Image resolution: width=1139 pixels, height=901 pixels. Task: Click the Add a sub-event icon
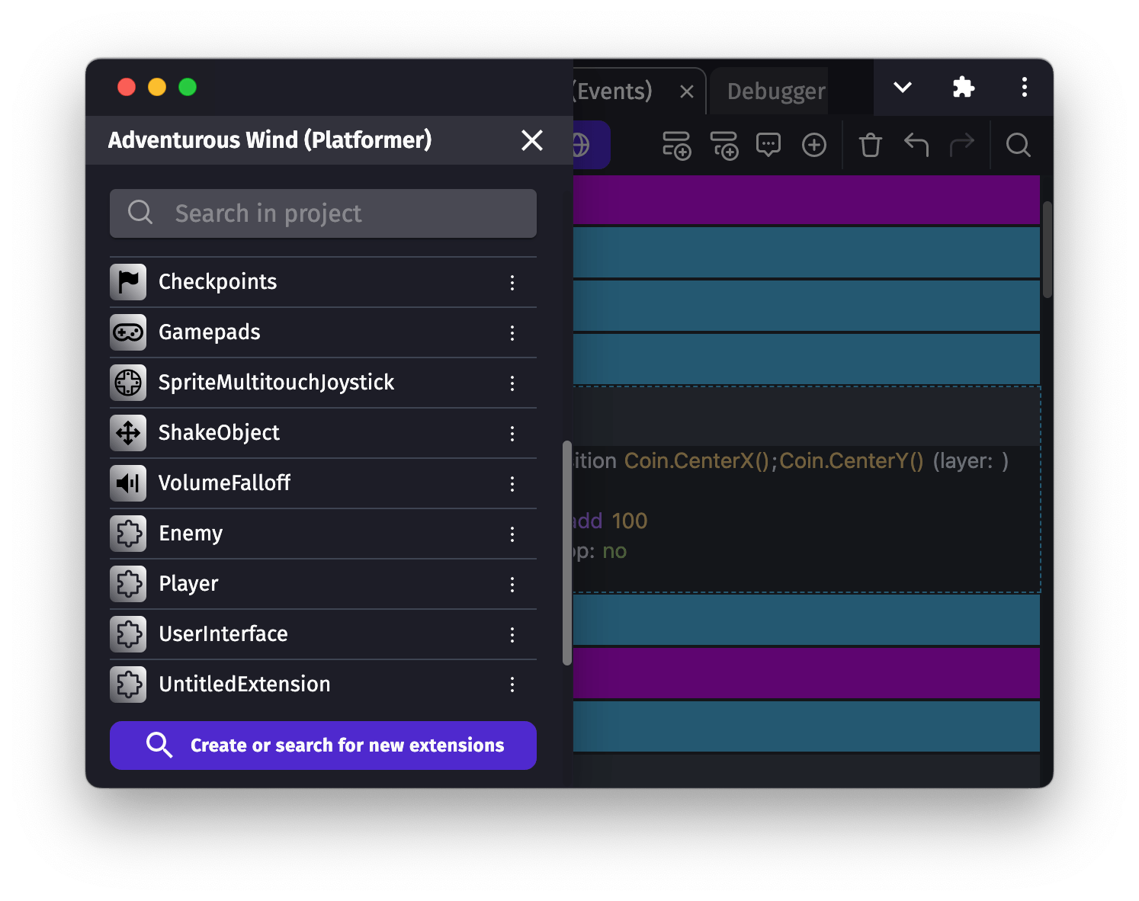[x=724, y=145]
